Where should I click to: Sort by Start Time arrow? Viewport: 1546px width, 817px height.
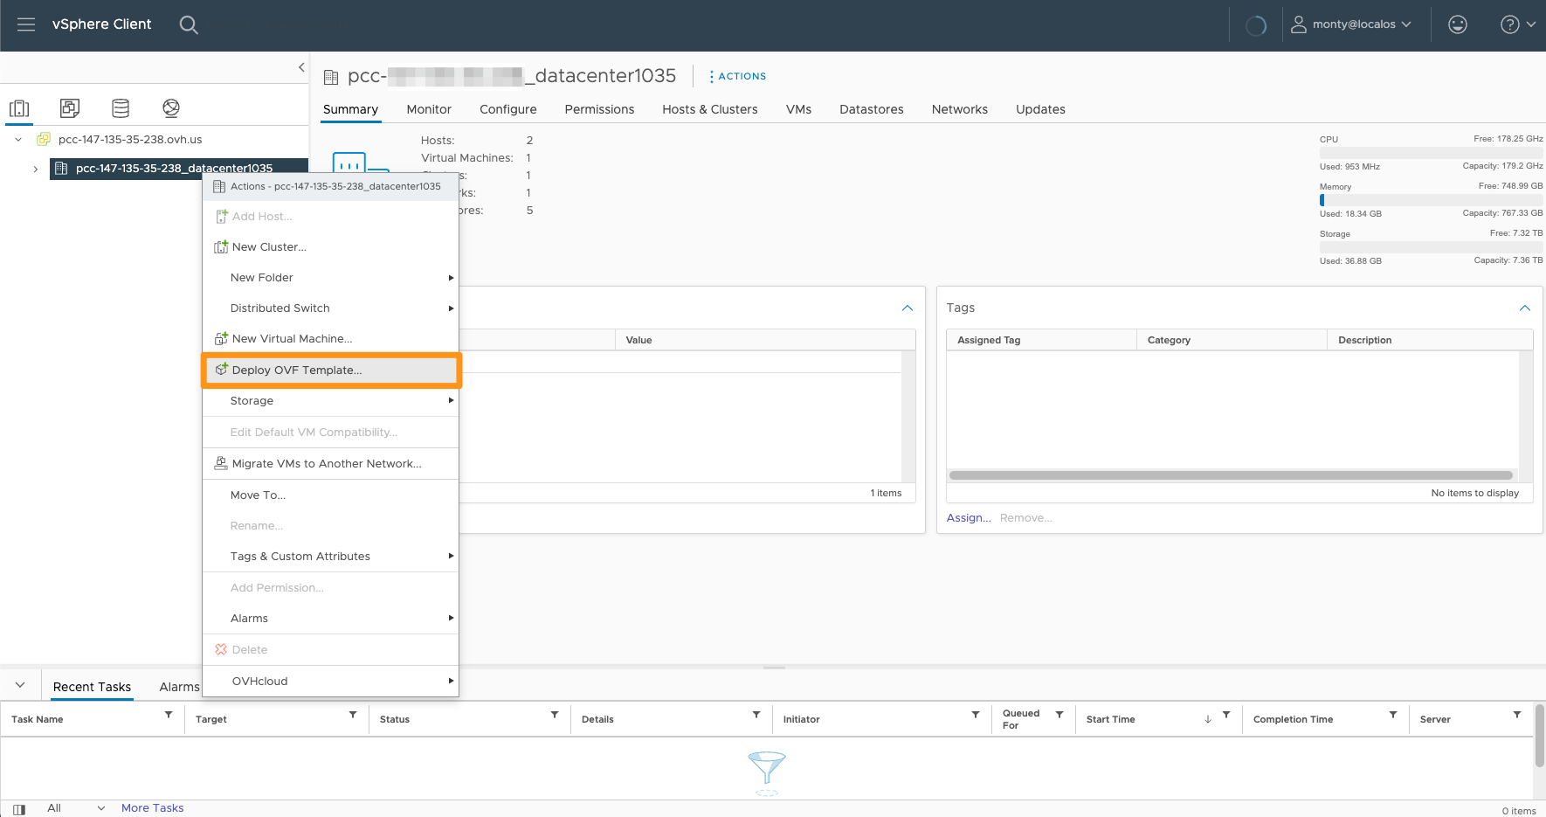point(1208,719)
